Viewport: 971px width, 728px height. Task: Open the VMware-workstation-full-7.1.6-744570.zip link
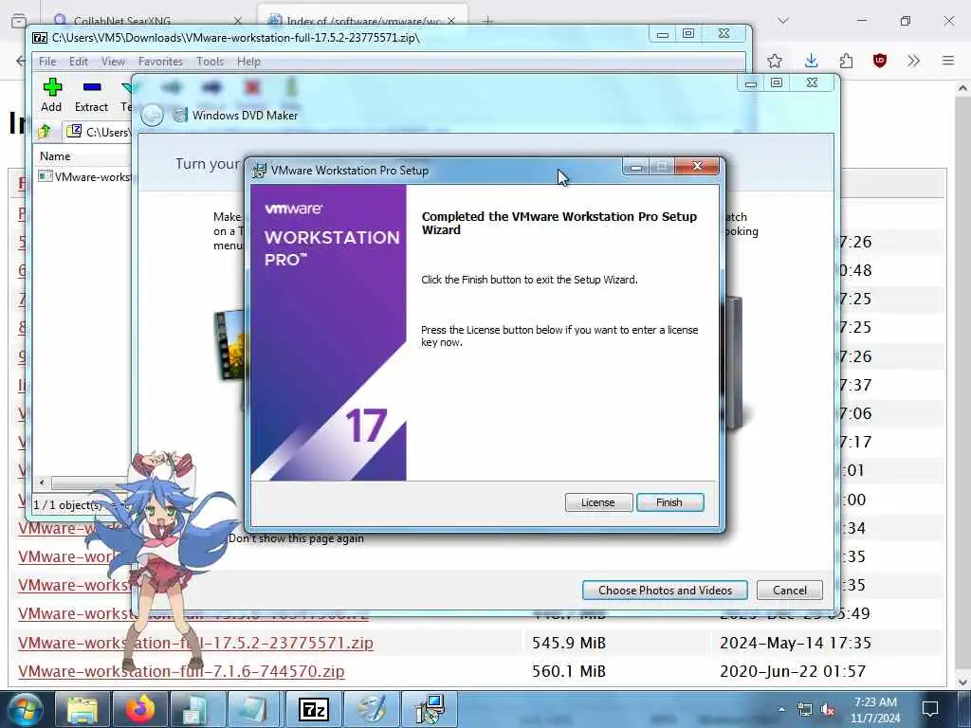181,671
